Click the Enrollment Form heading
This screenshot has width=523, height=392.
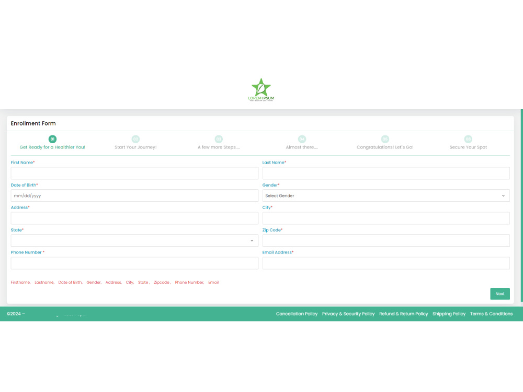coord(33,123)
